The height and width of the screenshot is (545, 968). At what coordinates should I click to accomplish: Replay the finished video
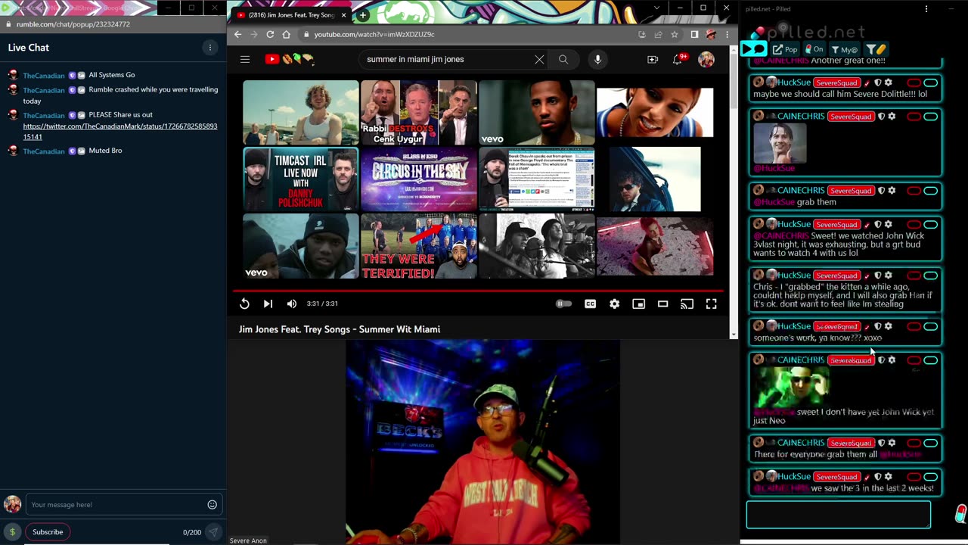(x=244, y=304)
